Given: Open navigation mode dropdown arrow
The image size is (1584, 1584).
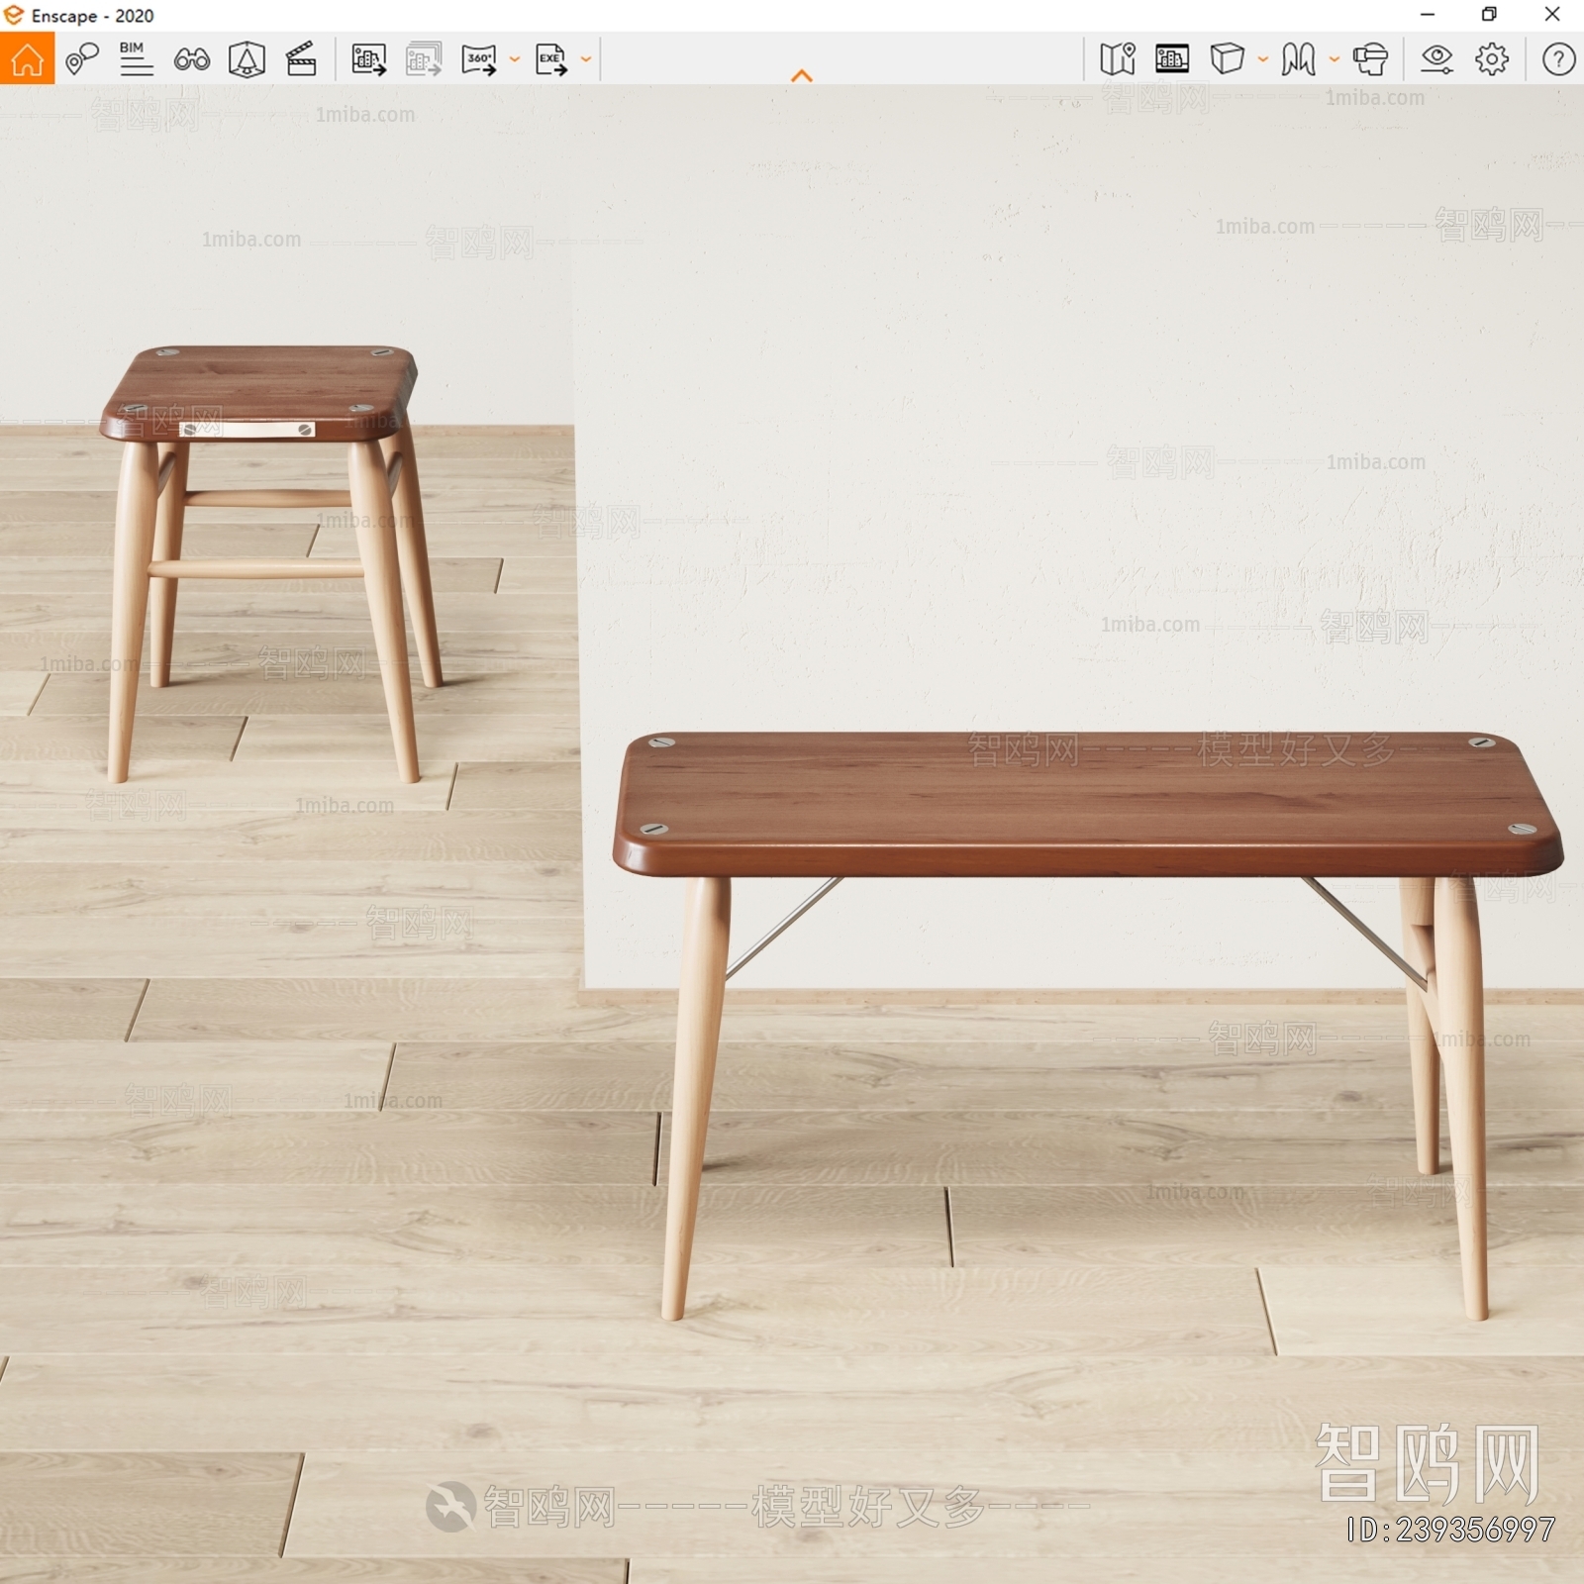Looking at the screenshot, I should (1335, 59).
